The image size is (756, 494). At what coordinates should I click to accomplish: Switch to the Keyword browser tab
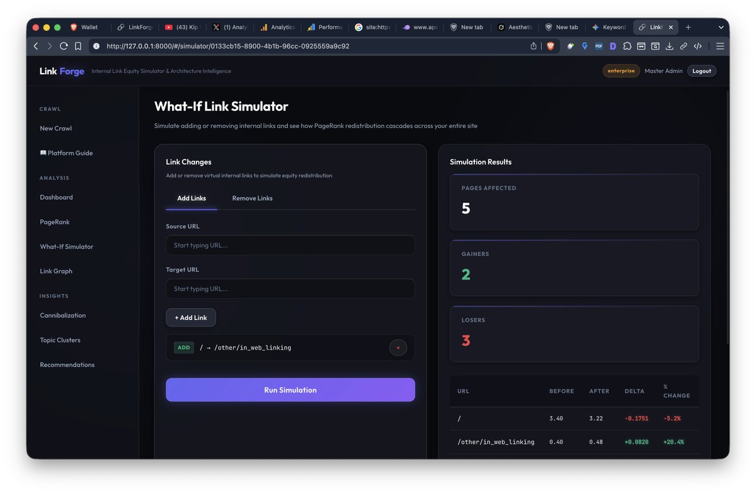[x=609, y=27]
